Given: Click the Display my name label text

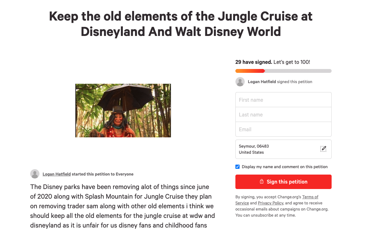Looking at the screenshot, I should point(284,167).
